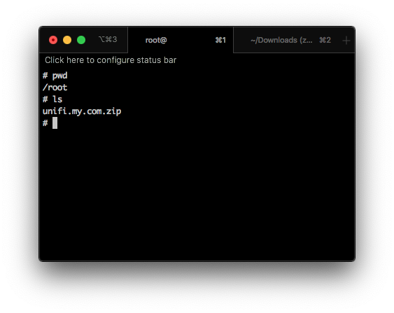Switch to the root@ terminal tab
Viewport: 394px width, 313px height.
point(181,40)
